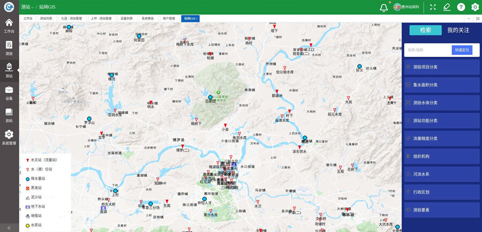Toggle 蒸发站 legend entry
Image resolution: width=482 pixels, height=232 pixels.
[35, 188]
